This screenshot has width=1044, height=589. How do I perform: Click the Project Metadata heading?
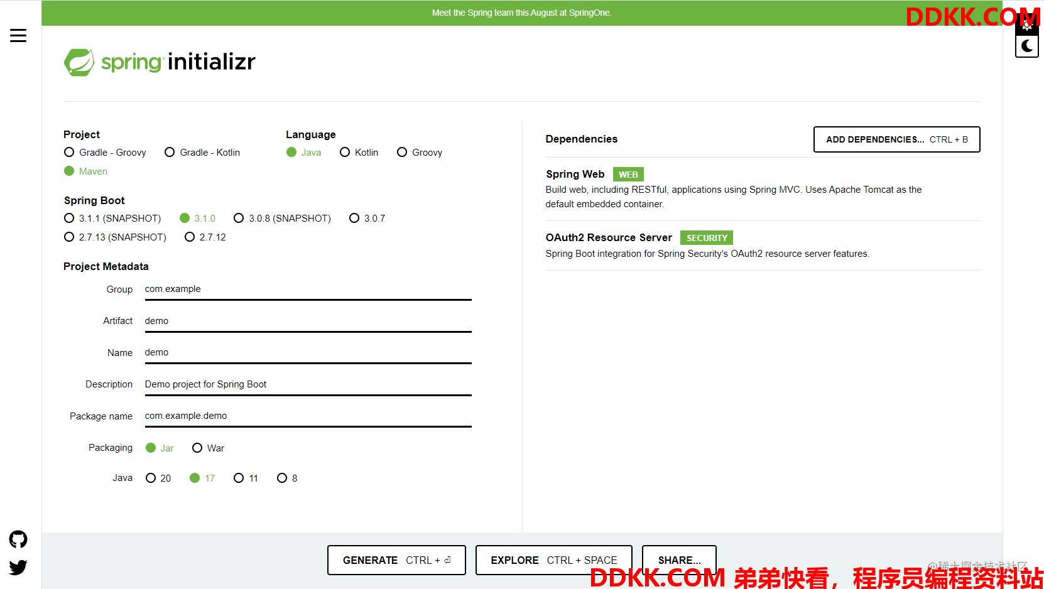(x=106, y=267)
